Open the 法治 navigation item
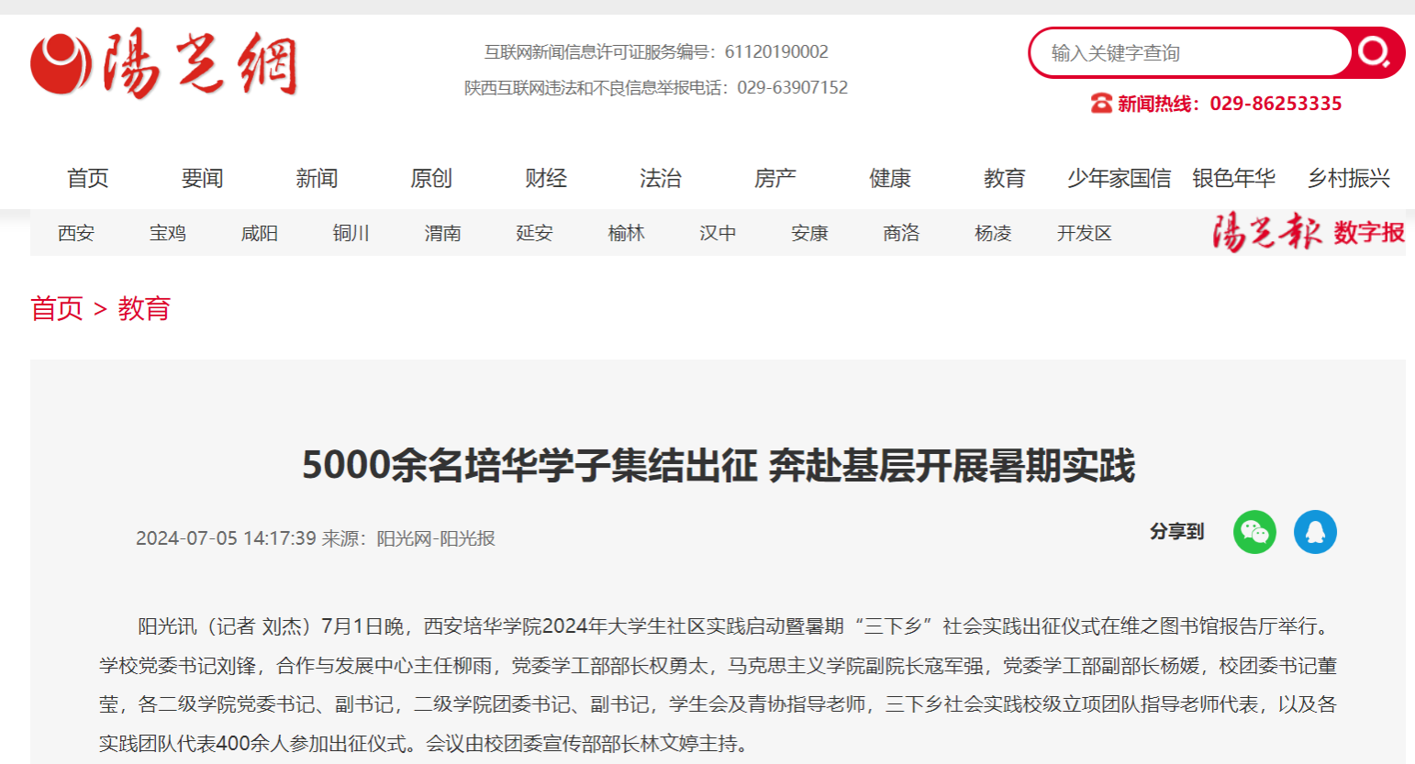Image resolution: width=1415 pixels, height=764 pixels. (661, 178)
